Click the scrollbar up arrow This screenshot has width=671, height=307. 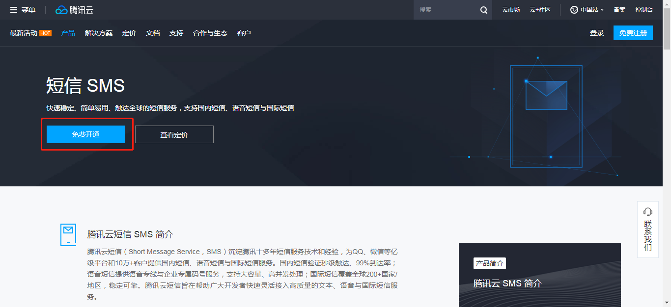click(667, 4)
